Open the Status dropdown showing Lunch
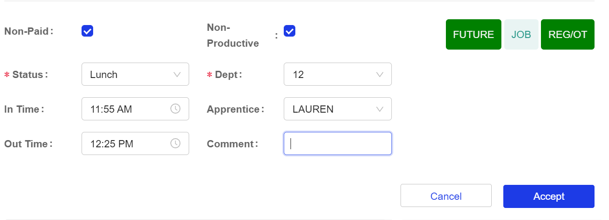 (130, 75)
